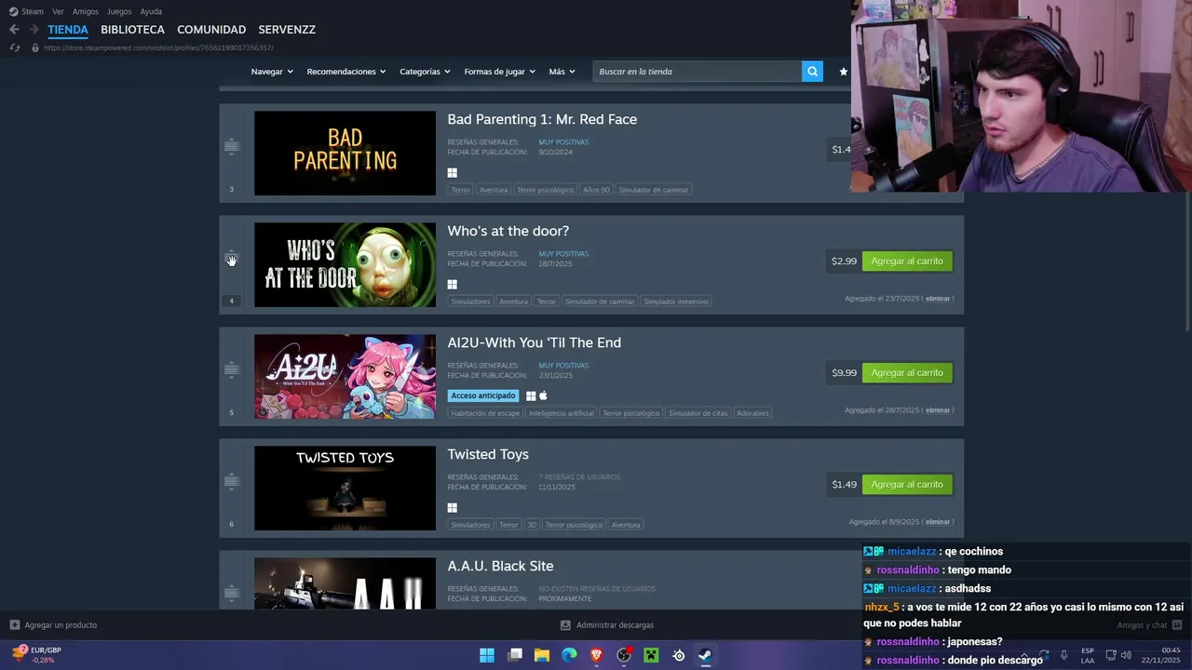Viewport: 1192px width, 670px height.
Task: Open the Who's at the door? thumbnail
Action: point(345,265)
